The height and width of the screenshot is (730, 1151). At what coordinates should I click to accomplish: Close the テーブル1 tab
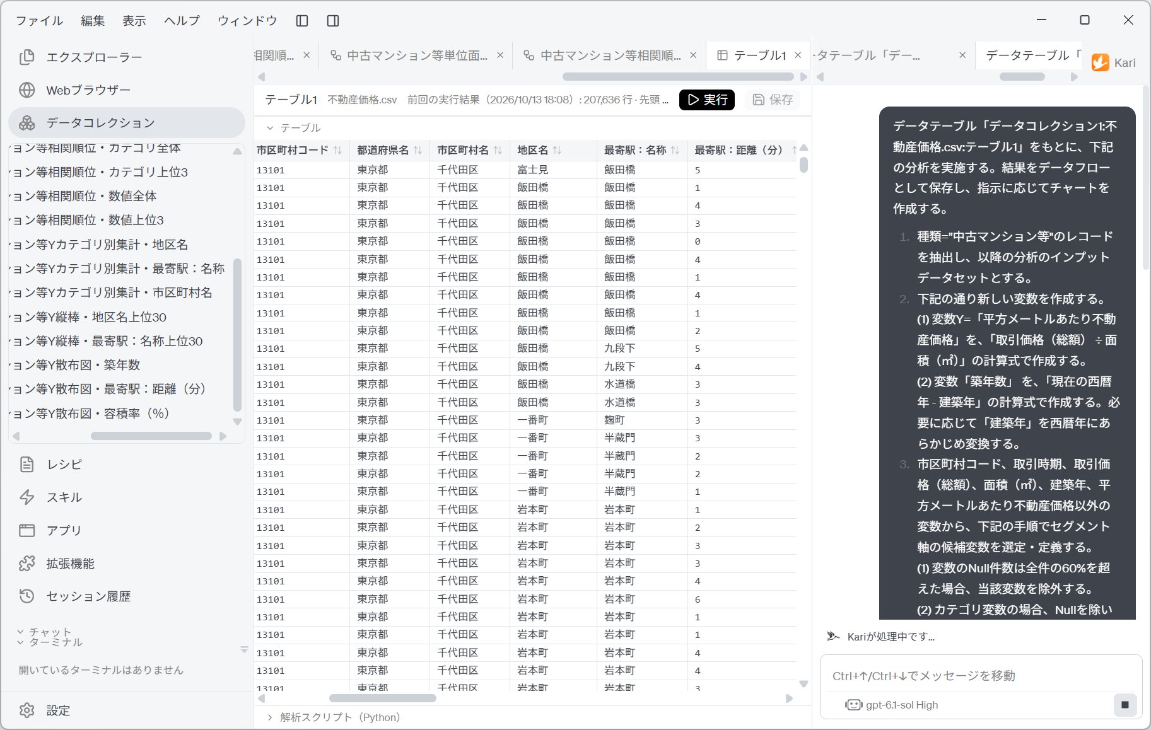(x=798, y=55)
